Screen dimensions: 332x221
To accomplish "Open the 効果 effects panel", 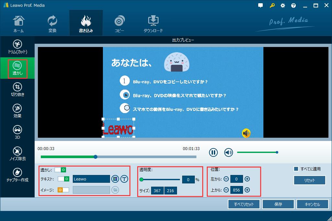I will [18, 110].
